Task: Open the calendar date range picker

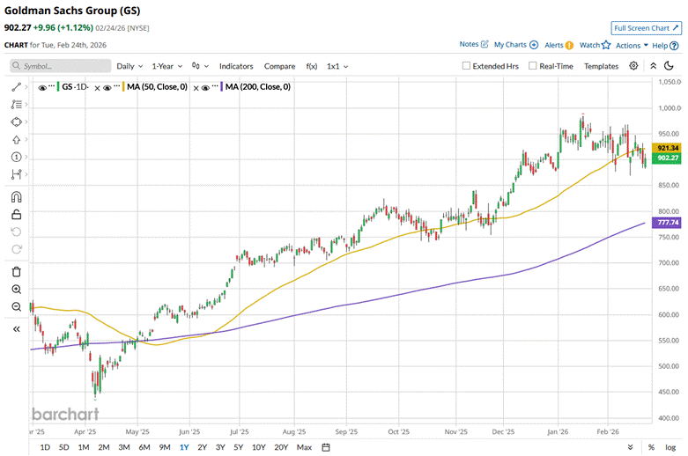Action: point(326,447)
